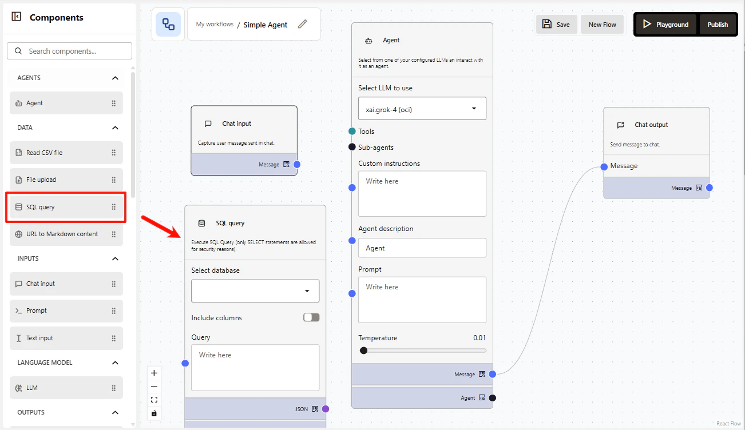Click the Sub-agents input port

coord(352,147)
